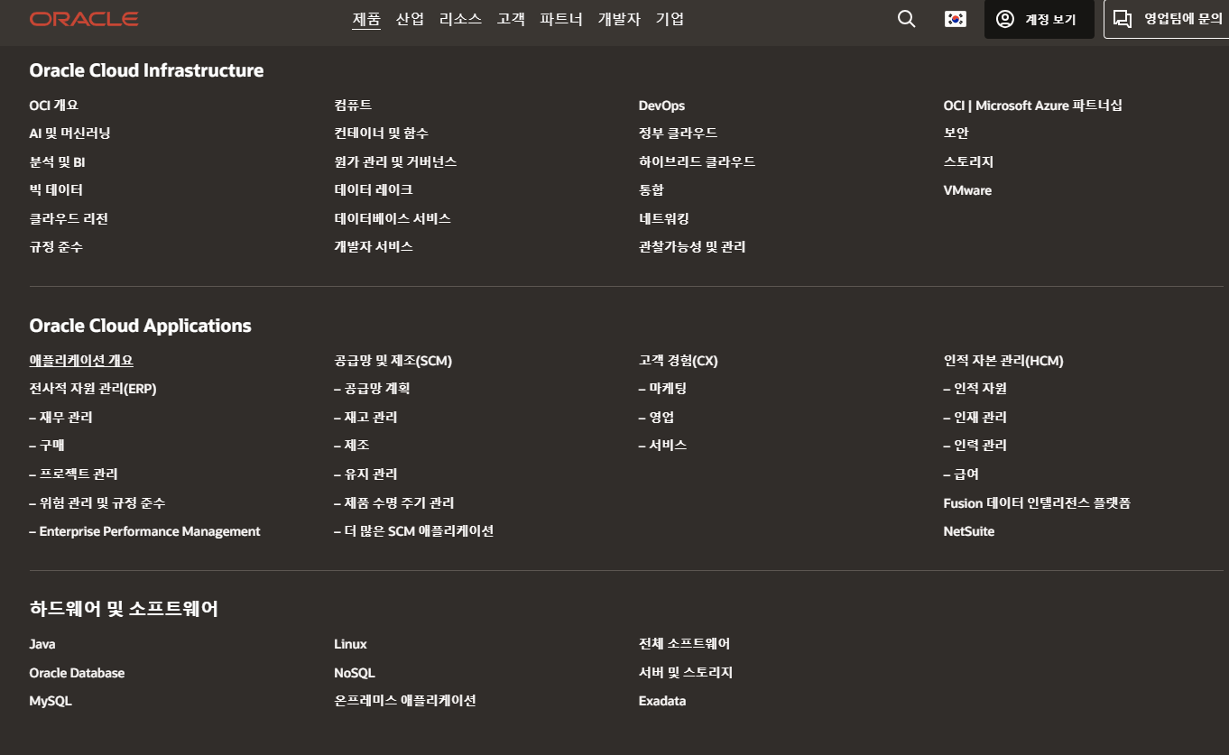Open OCI | Microsoft Azure 파트너십 link
Screen dimensions: 1229x755
1033,106
